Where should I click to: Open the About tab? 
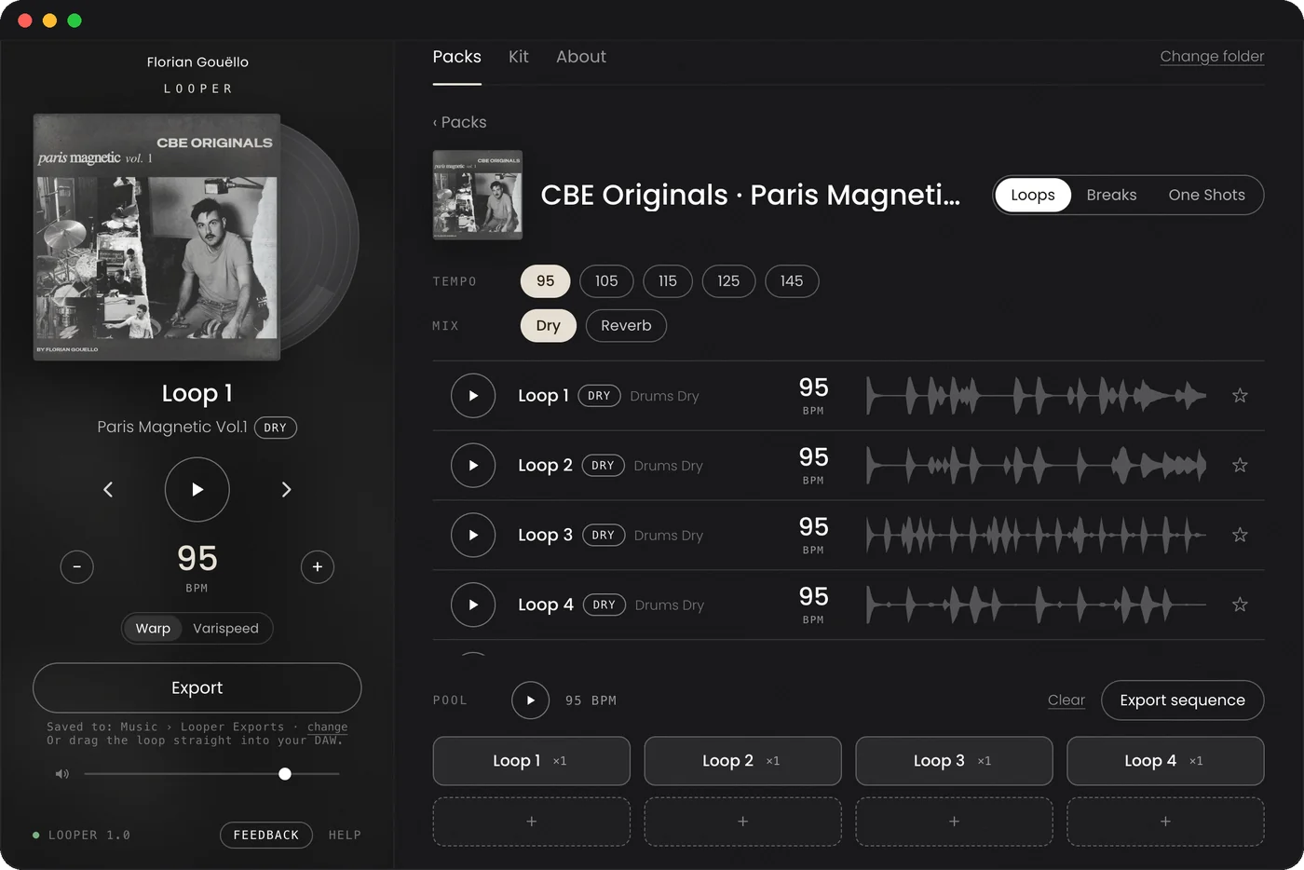581,57
